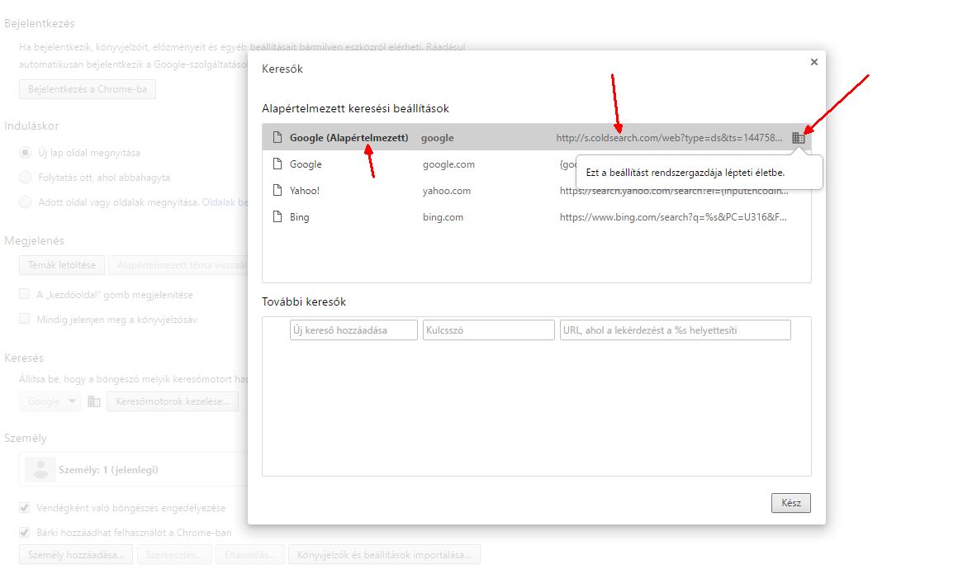Click page icon beside Yahoo! entry
The image size is (977, 579).
coord(277,190)
